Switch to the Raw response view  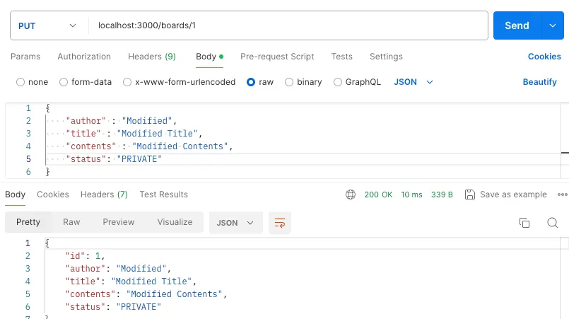pos(71,222)
